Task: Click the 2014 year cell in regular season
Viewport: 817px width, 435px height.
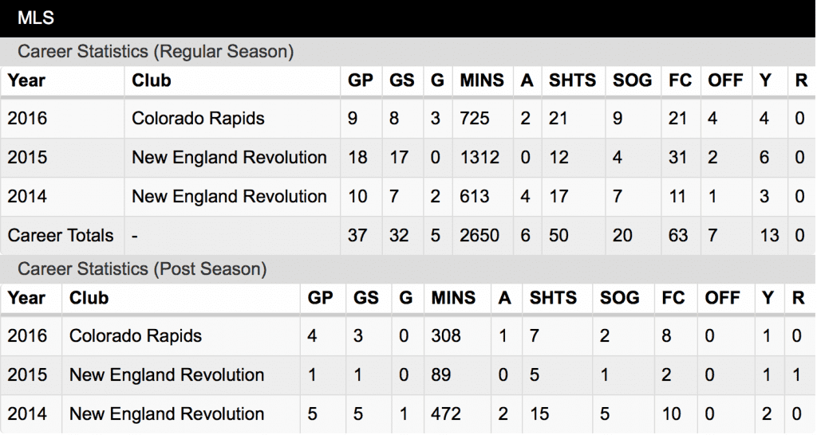Action: (27, 196)
